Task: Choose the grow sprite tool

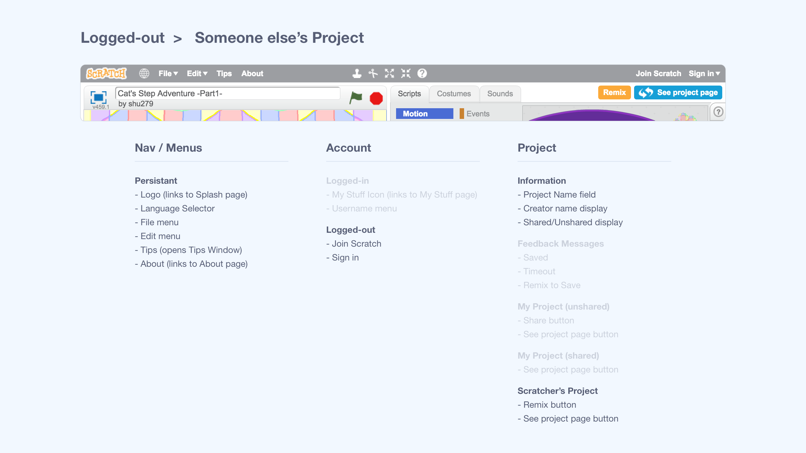Action: (389, 73)
